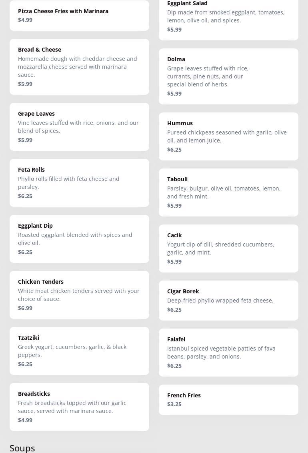Select the Tabouli item card
Viewport: 308px width, 453px height.
click(x=228, y=192)
